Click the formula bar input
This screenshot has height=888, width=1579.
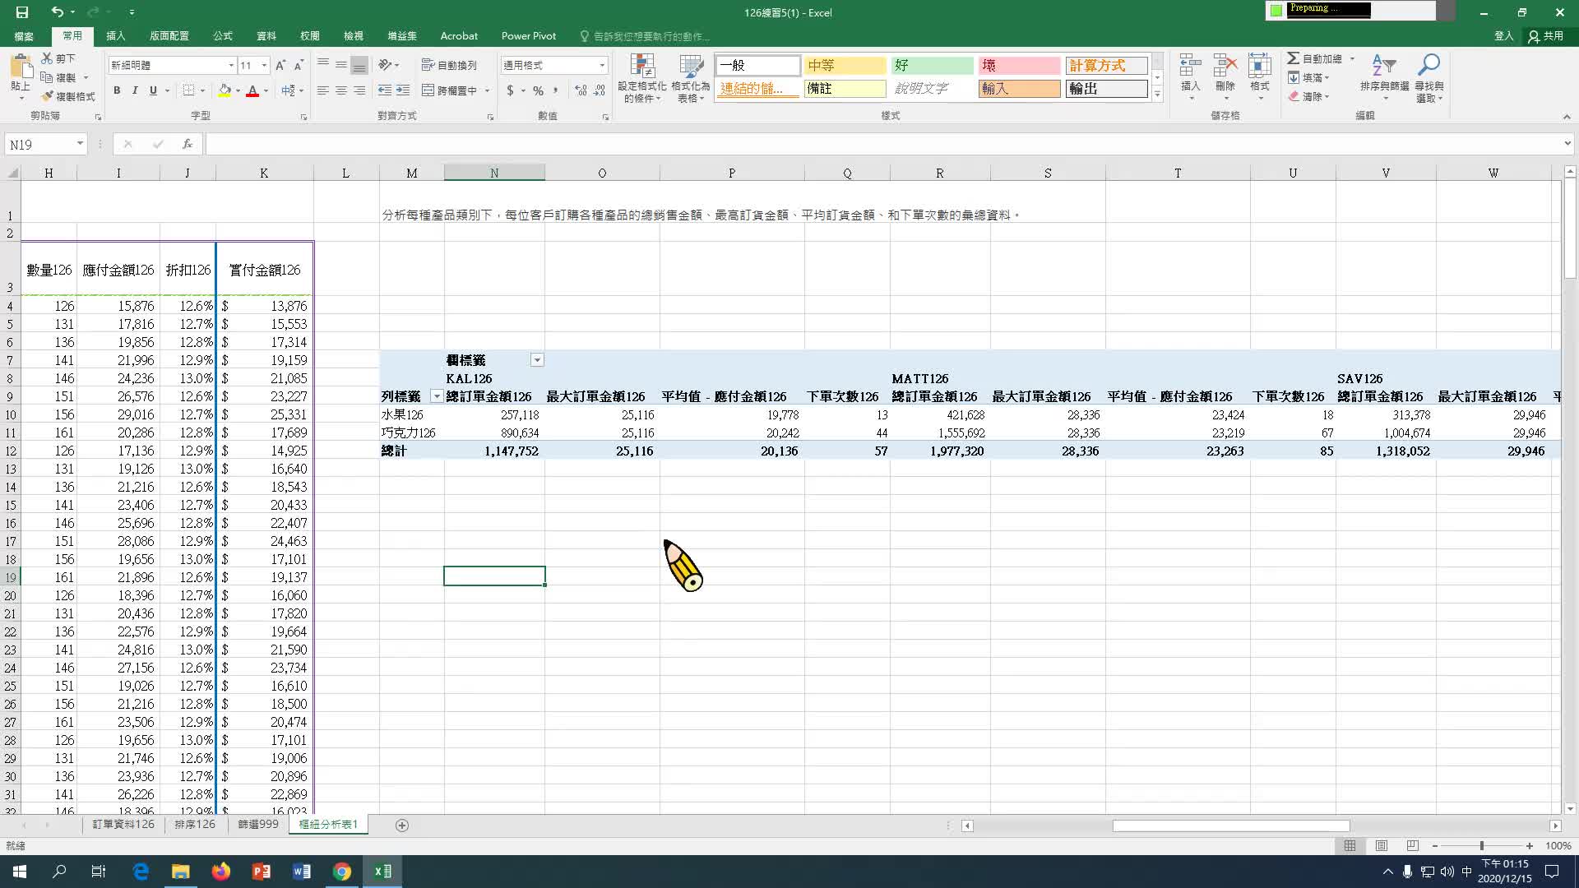point(884,144)
